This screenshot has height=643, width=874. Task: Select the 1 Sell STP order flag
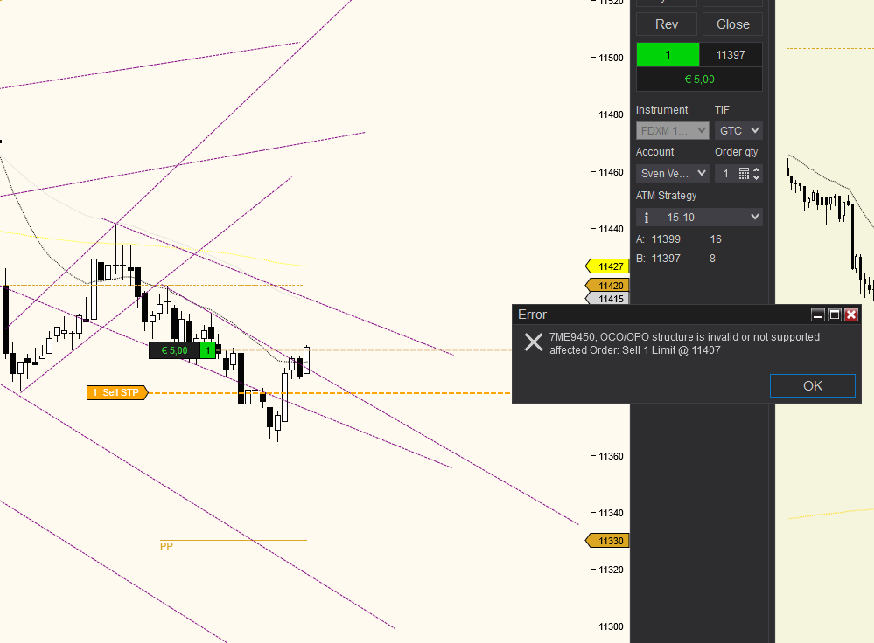coord(117,392)
